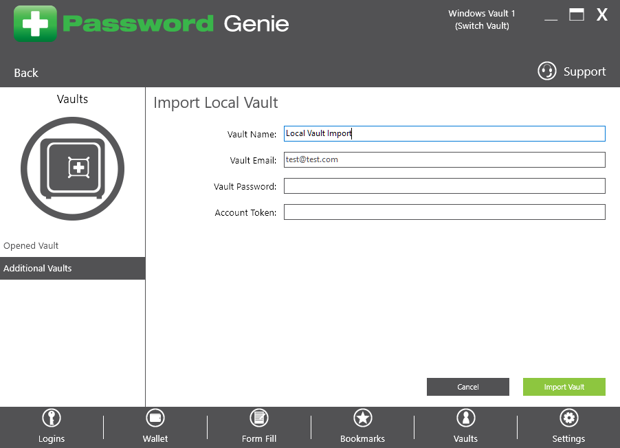Click the green Import Vault button

tap(564, 387)
